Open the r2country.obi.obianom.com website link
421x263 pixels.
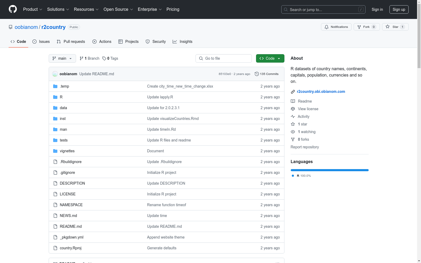321,92
